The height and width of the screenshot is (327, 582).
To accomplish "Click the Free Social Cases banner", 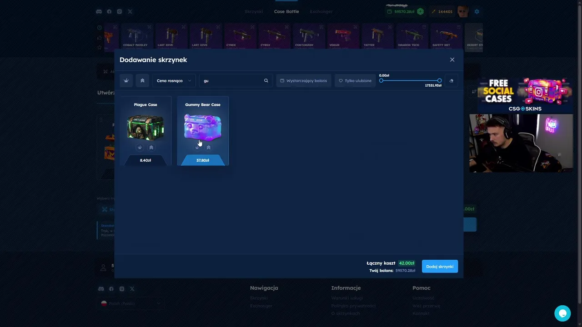I will click(x=525, y=95).
